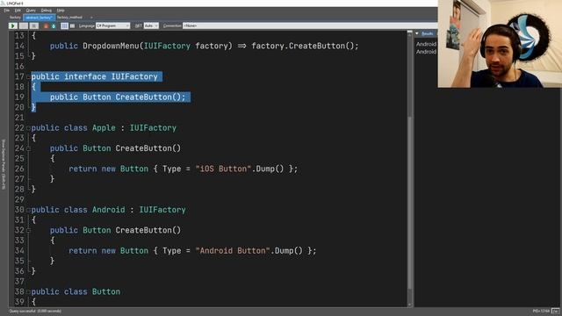Click the Pause toolbar button

pos(24,25)
